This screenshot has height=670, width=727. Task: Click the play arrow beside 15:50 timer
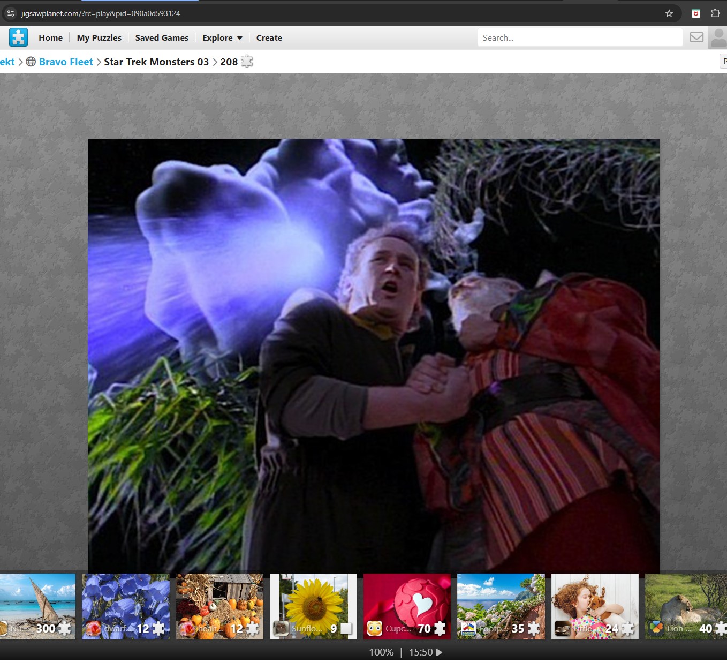coord(440,652)
